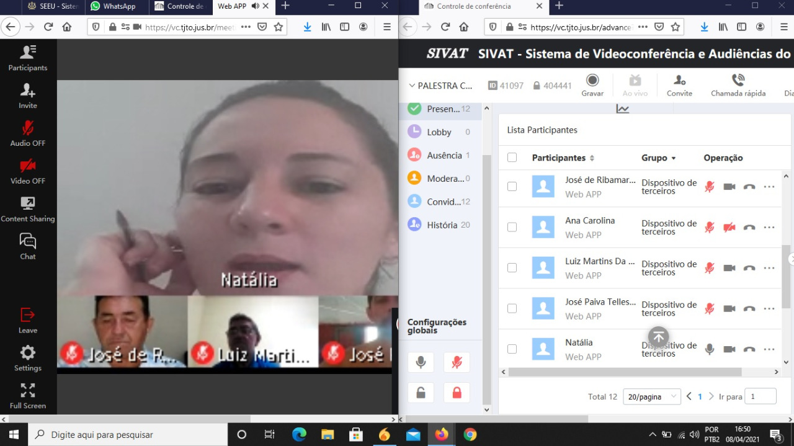Open Chamada rápida quick call

[x=738, y=84]
